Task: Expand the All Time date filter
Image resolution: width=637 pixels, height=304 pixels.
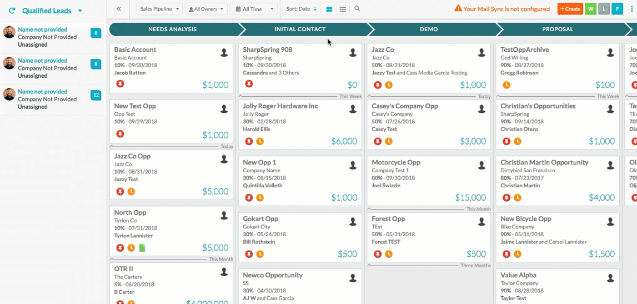Action: pyautogui.click(x=254, y=9)
